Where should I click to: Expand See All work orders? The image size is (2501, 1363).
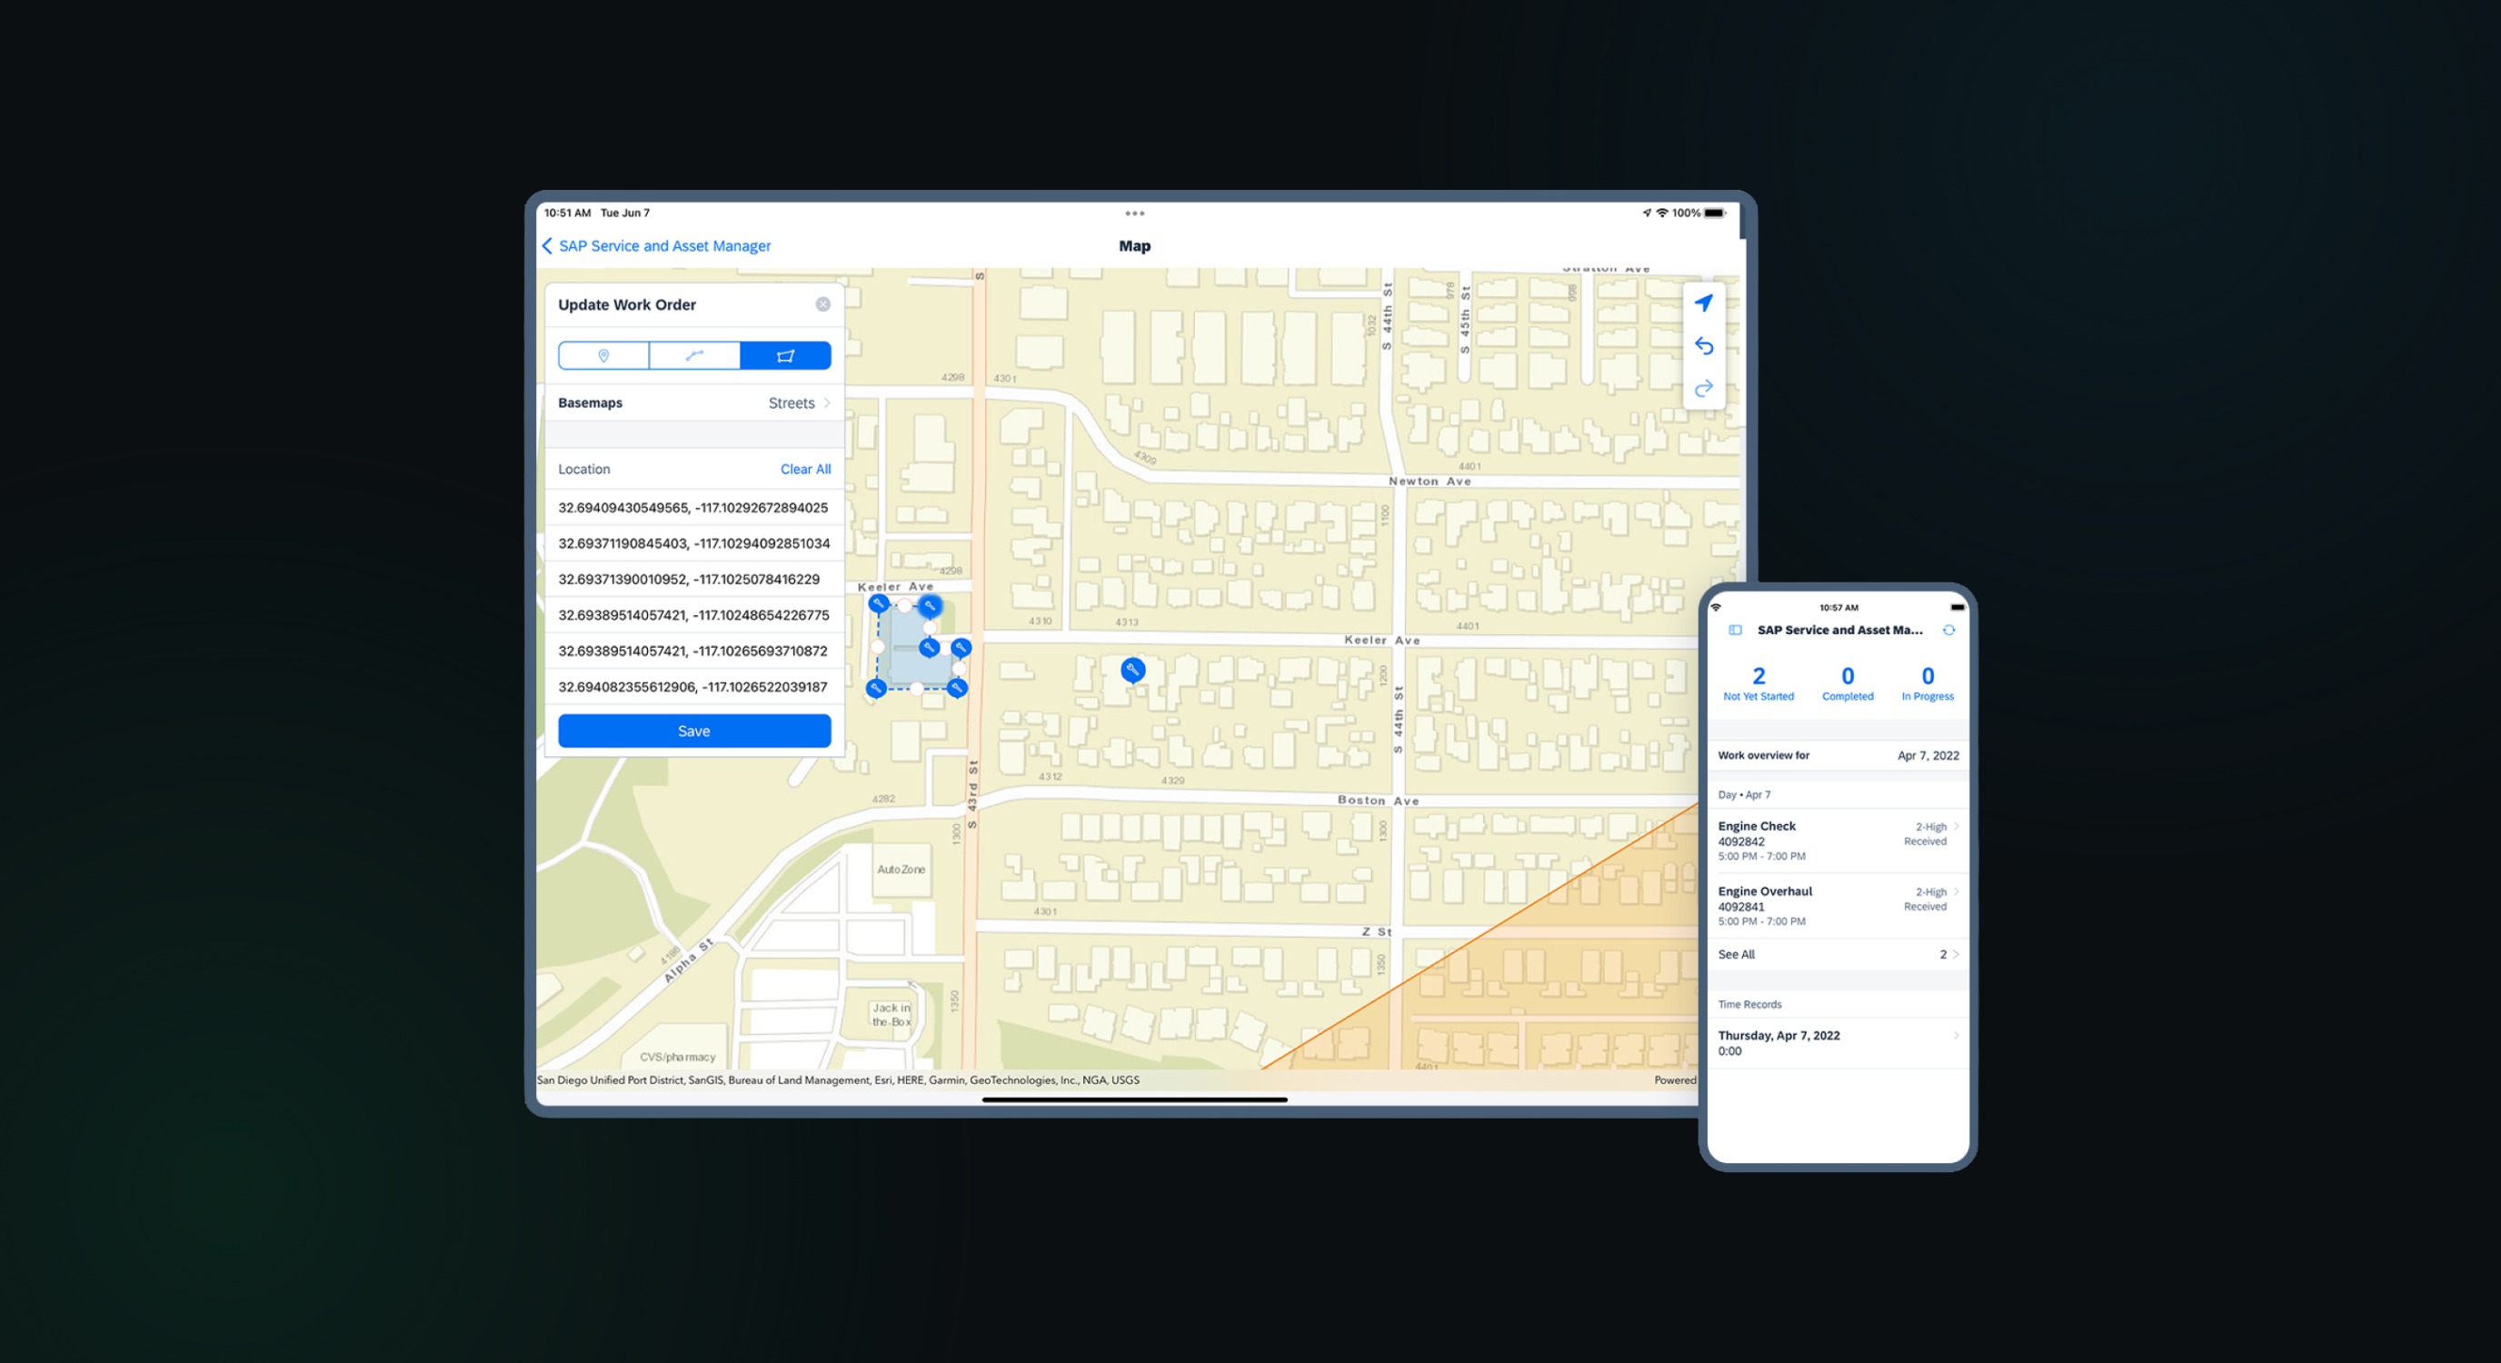pos(1838,954)
